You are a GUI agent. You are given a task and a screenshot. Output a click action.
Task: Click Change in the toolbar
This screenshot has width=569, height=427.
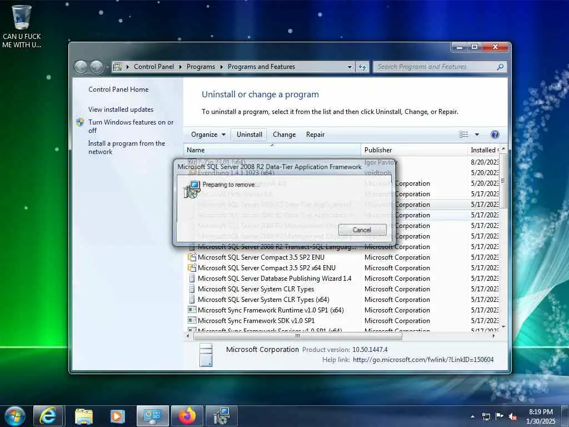284,135
